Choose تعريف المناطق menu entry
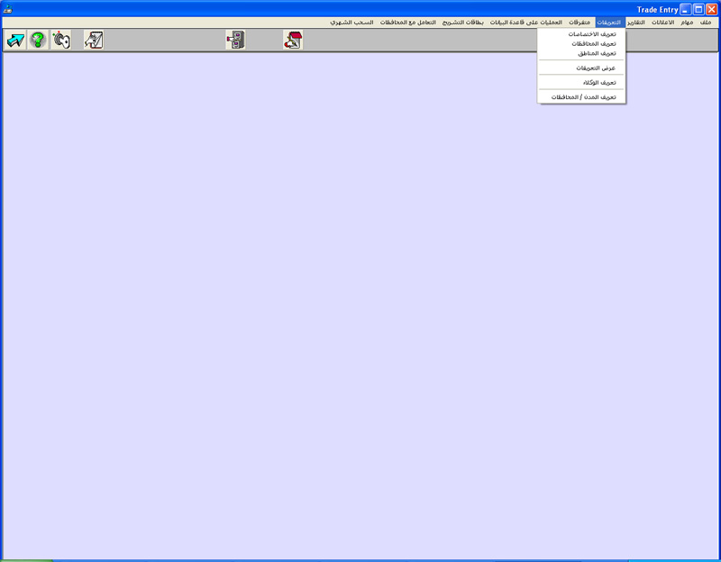 [597, 53]
